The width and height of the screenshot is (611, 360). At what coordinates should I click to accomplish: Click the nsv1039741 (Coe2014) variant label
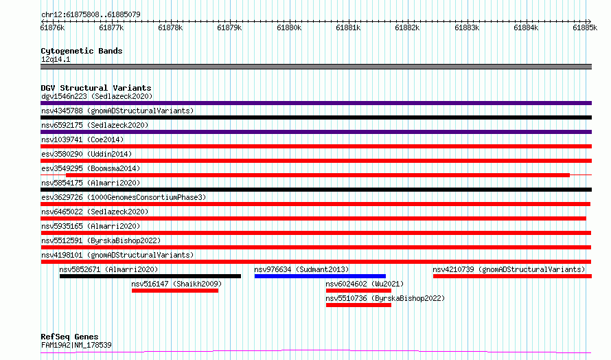pos(82,139)
